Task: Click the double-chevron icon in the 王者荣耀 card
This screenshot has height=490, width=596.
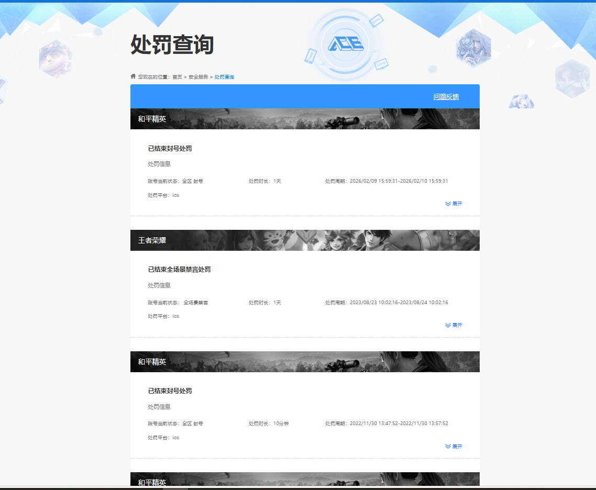Action: [x=447, y=325]
